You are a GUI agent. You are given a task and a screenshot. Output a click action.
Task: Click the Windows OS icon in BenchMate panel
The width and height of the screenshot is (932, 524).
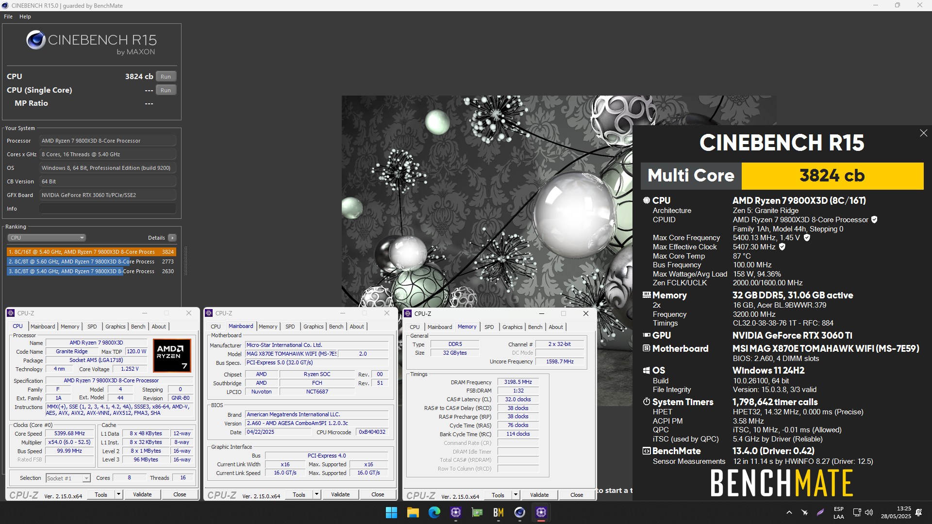pos(647,370)
